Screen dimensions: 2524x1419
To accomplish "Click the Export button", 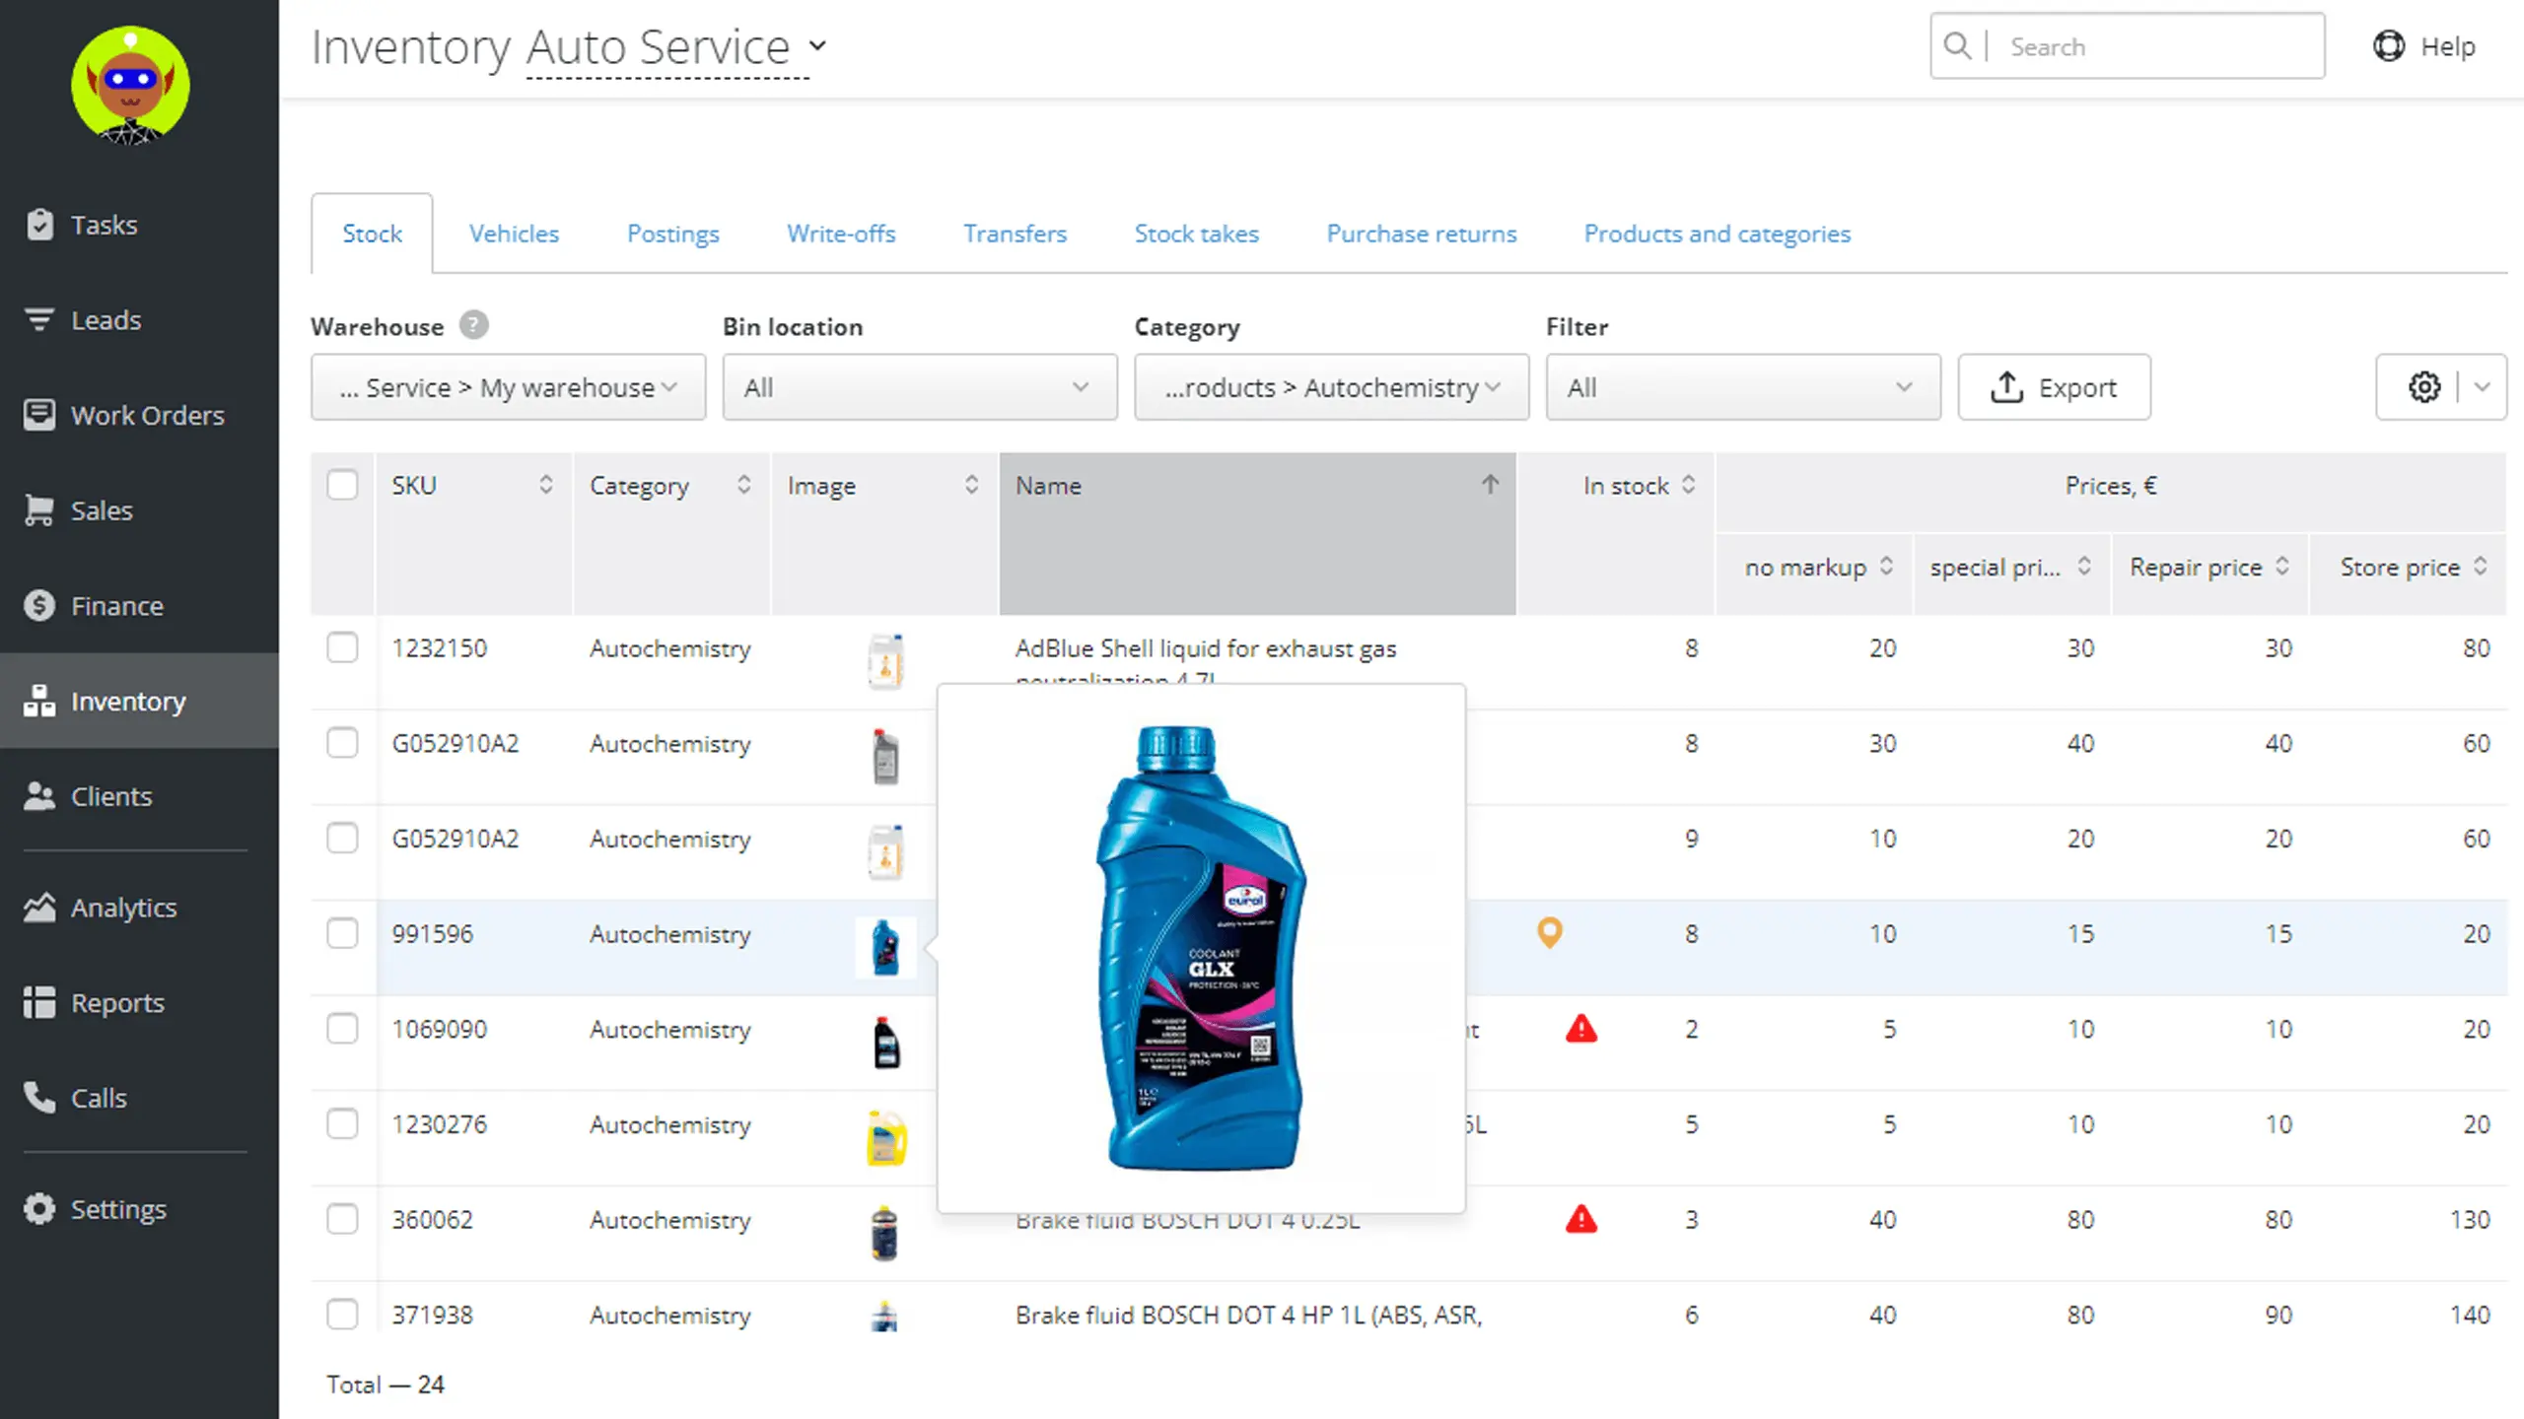I will click(2054, 387).
